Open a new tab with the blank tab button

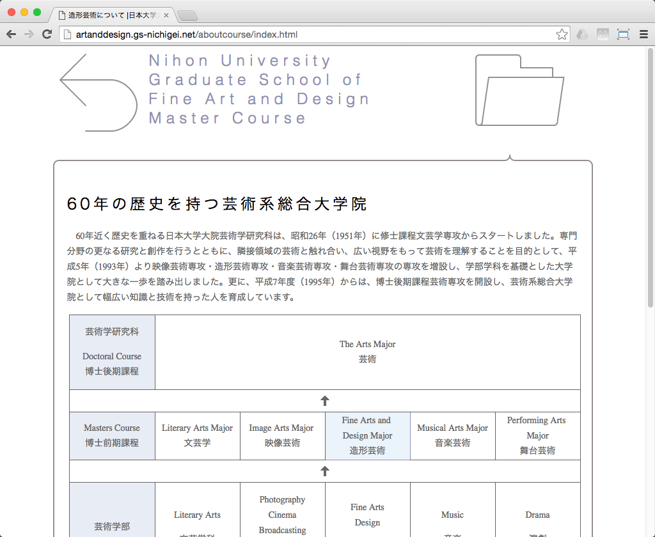click(x=187, y=16)
